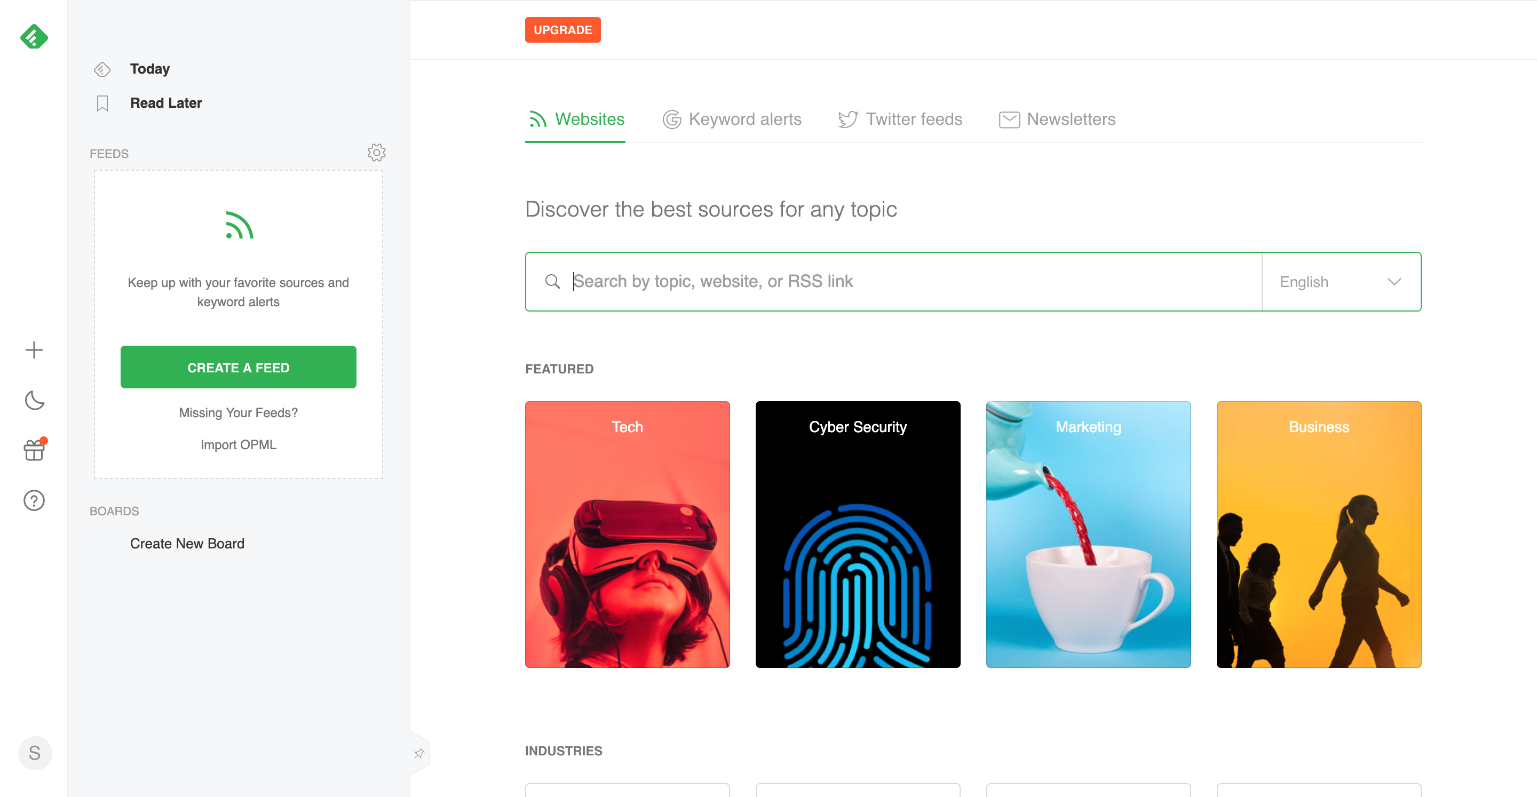
Task: Click the gift/rewards icon in sidebar
Action: pos(34,450)
